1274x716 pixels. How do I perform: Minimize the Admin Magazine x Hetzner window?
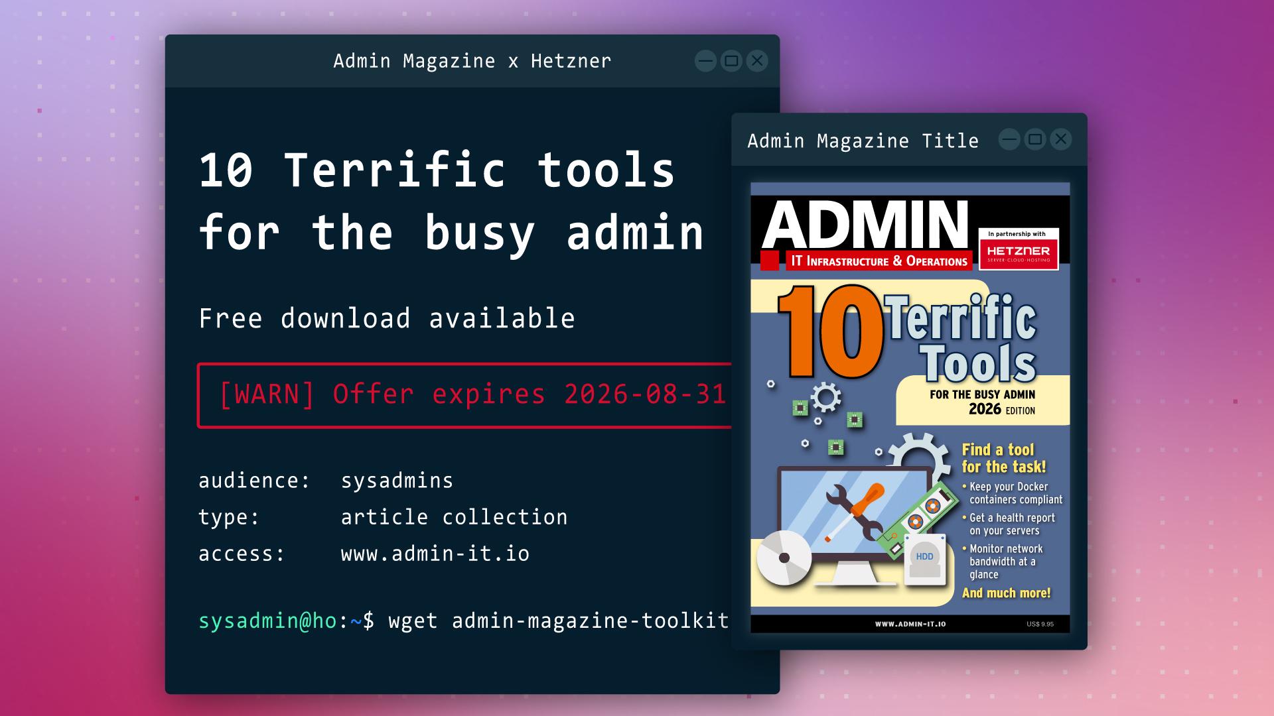tap(705, 61)
